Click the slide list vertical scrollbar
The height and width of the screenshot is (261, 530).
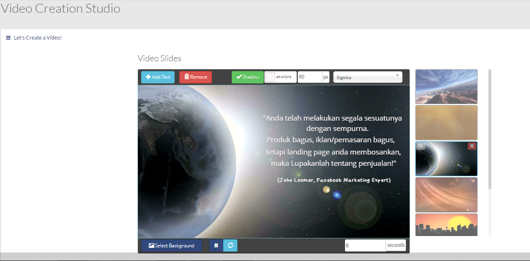point(490,129)
